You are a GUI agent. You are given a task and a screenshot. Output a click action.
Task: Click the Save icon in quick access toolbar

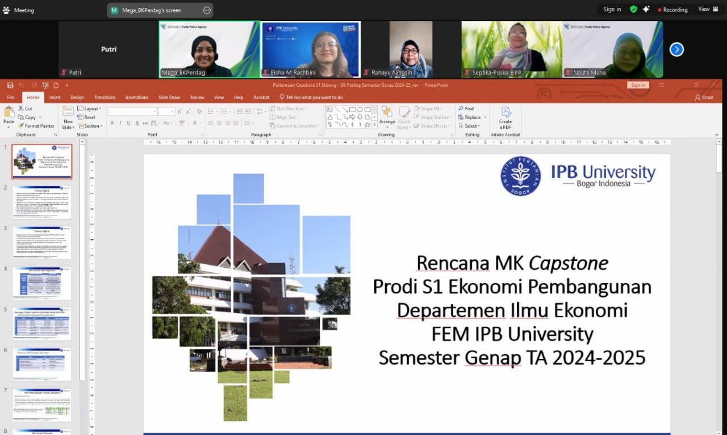click(x=10, y=85)
